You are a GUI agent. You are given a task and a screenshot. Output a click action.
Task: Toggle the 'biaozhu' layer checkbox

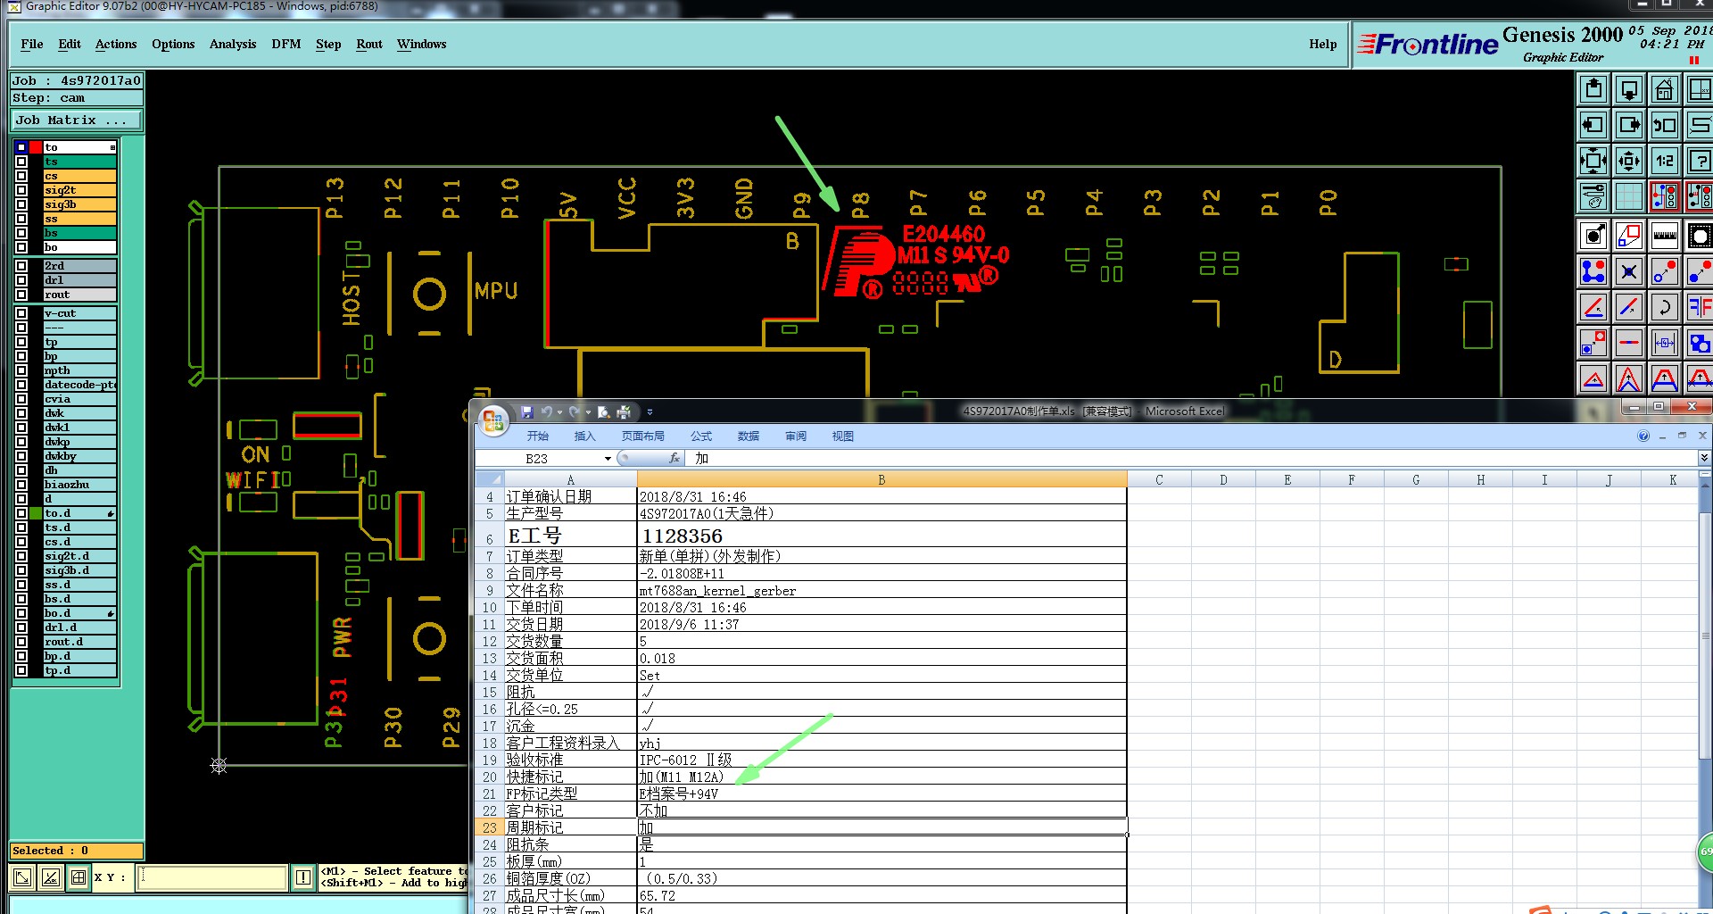point(21,485)
